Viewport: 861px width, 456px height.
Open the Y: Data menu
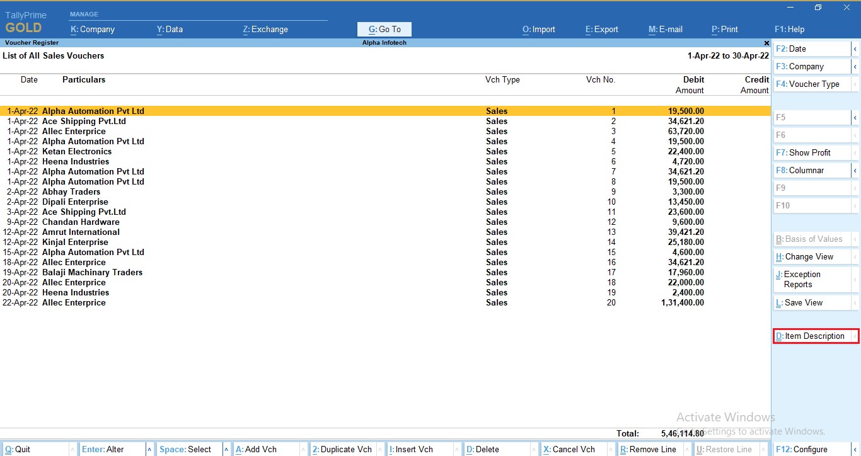pos(170,30)
